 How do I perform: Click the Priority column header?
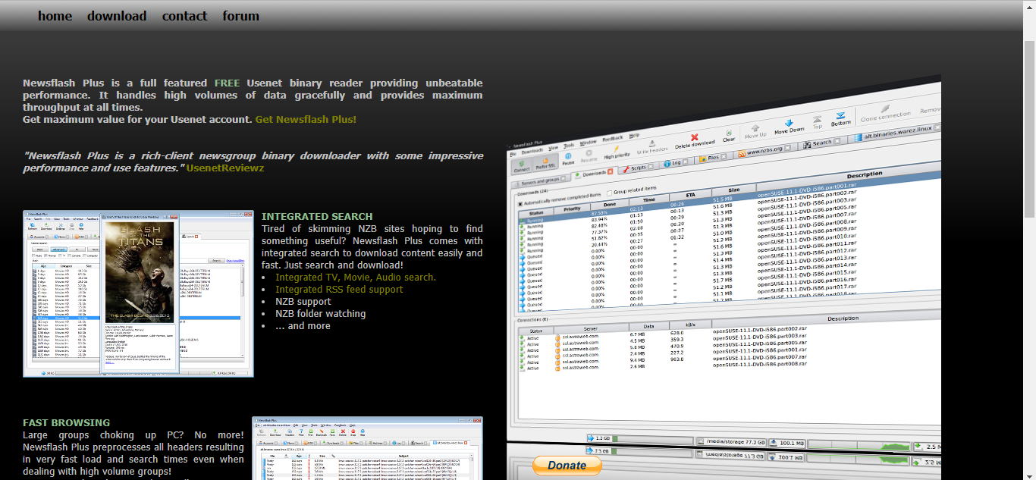tap(572, 209)
